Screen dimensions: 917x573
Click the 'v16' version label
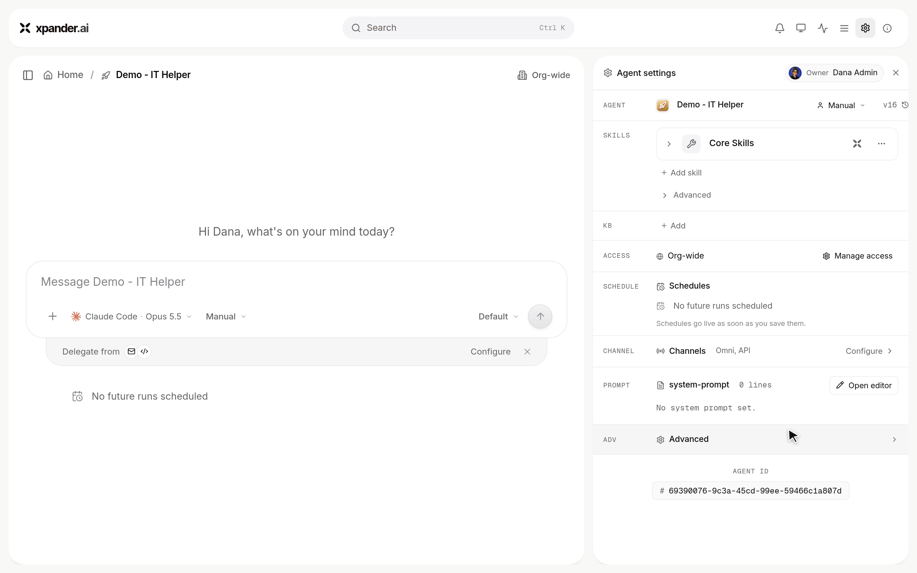890,105
